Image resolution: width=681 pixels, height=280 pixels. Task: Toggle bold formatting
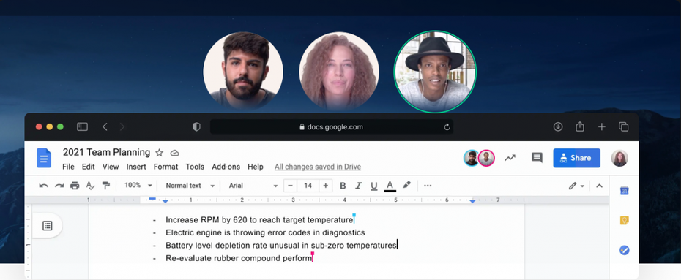pyautogui.click(x=343, y=186)
